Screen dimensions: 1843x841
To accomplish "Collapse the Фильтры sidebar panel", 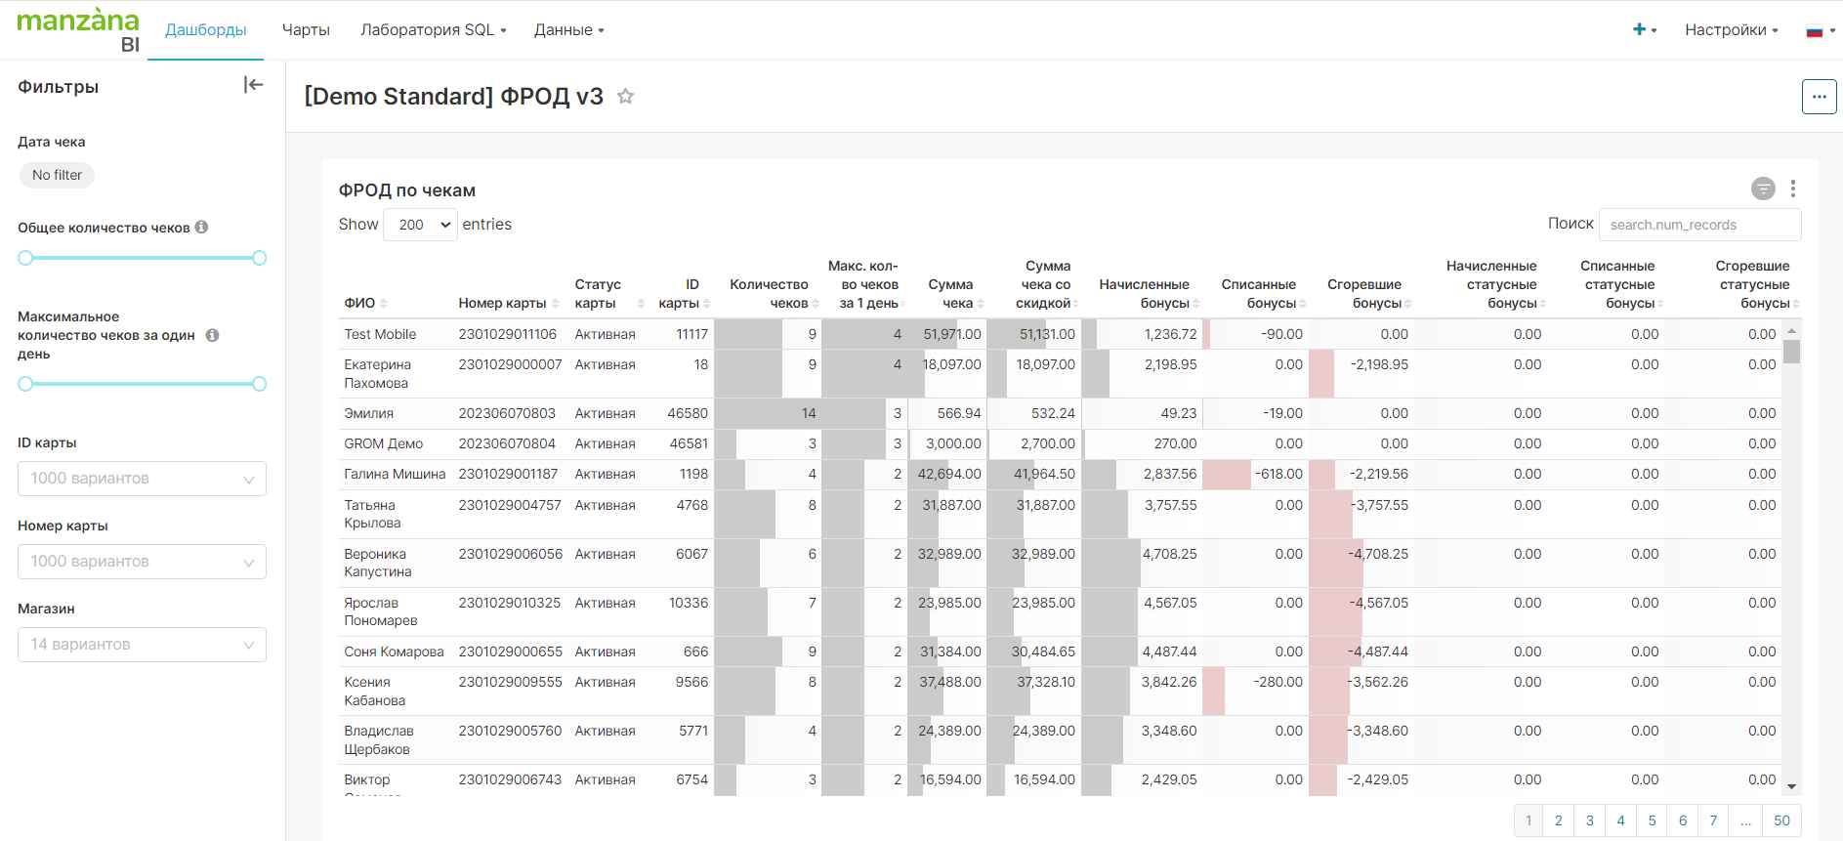I will (253, 85).
